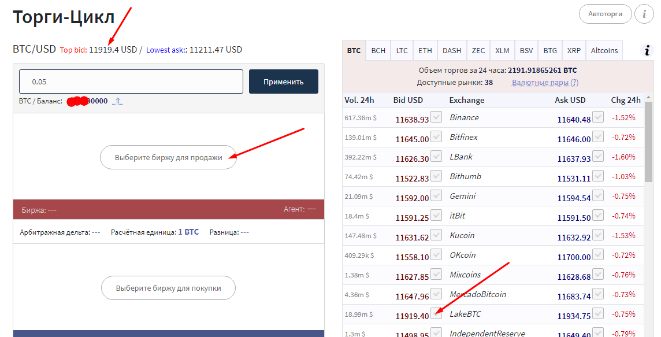
Task: Switch to the BSV tab
Action: tap(526, 51)
